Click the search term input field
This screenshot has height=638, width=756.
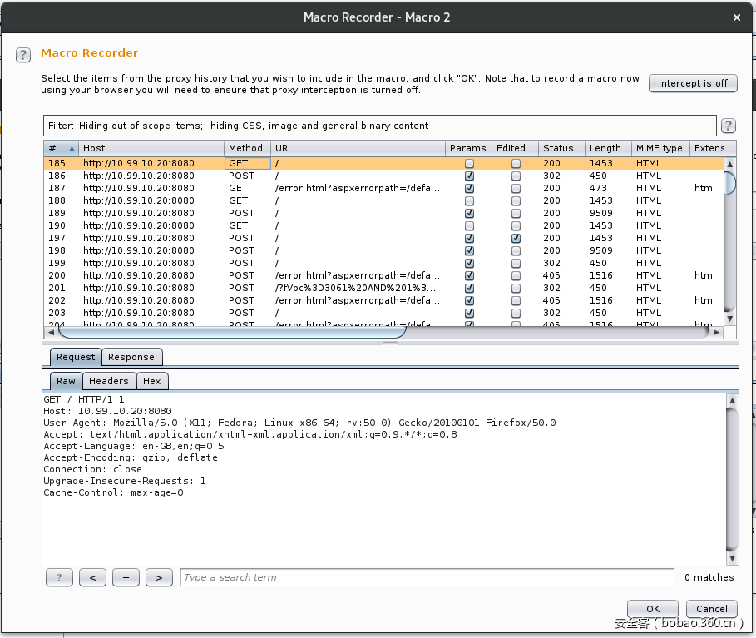point(427,577)
